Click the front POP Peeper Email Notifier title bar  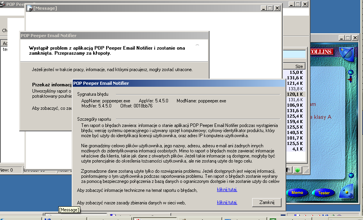coord(179,83)
